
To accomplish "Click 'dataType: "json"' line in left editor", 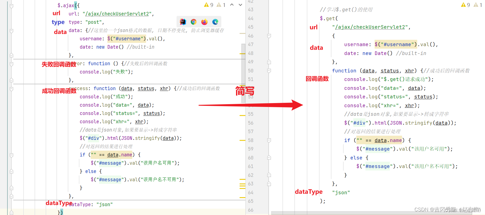I will (x=91, y=204).
